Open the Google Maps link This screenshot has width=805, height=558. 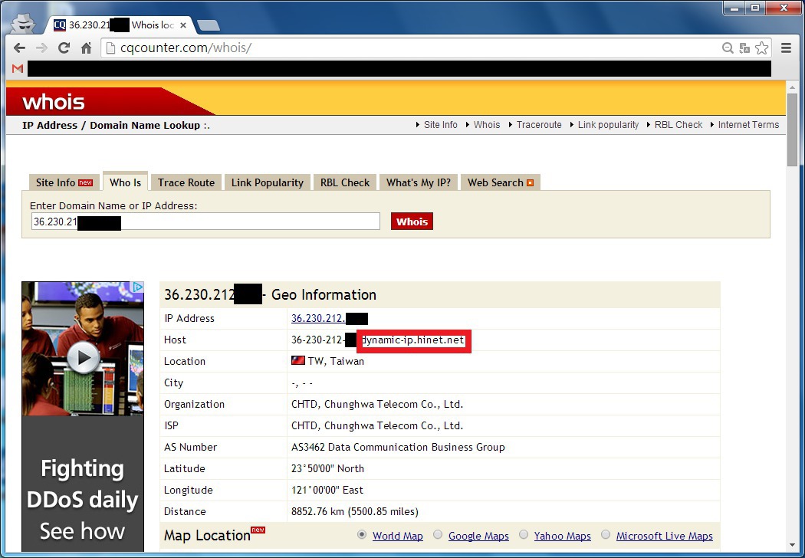point(478,536)
